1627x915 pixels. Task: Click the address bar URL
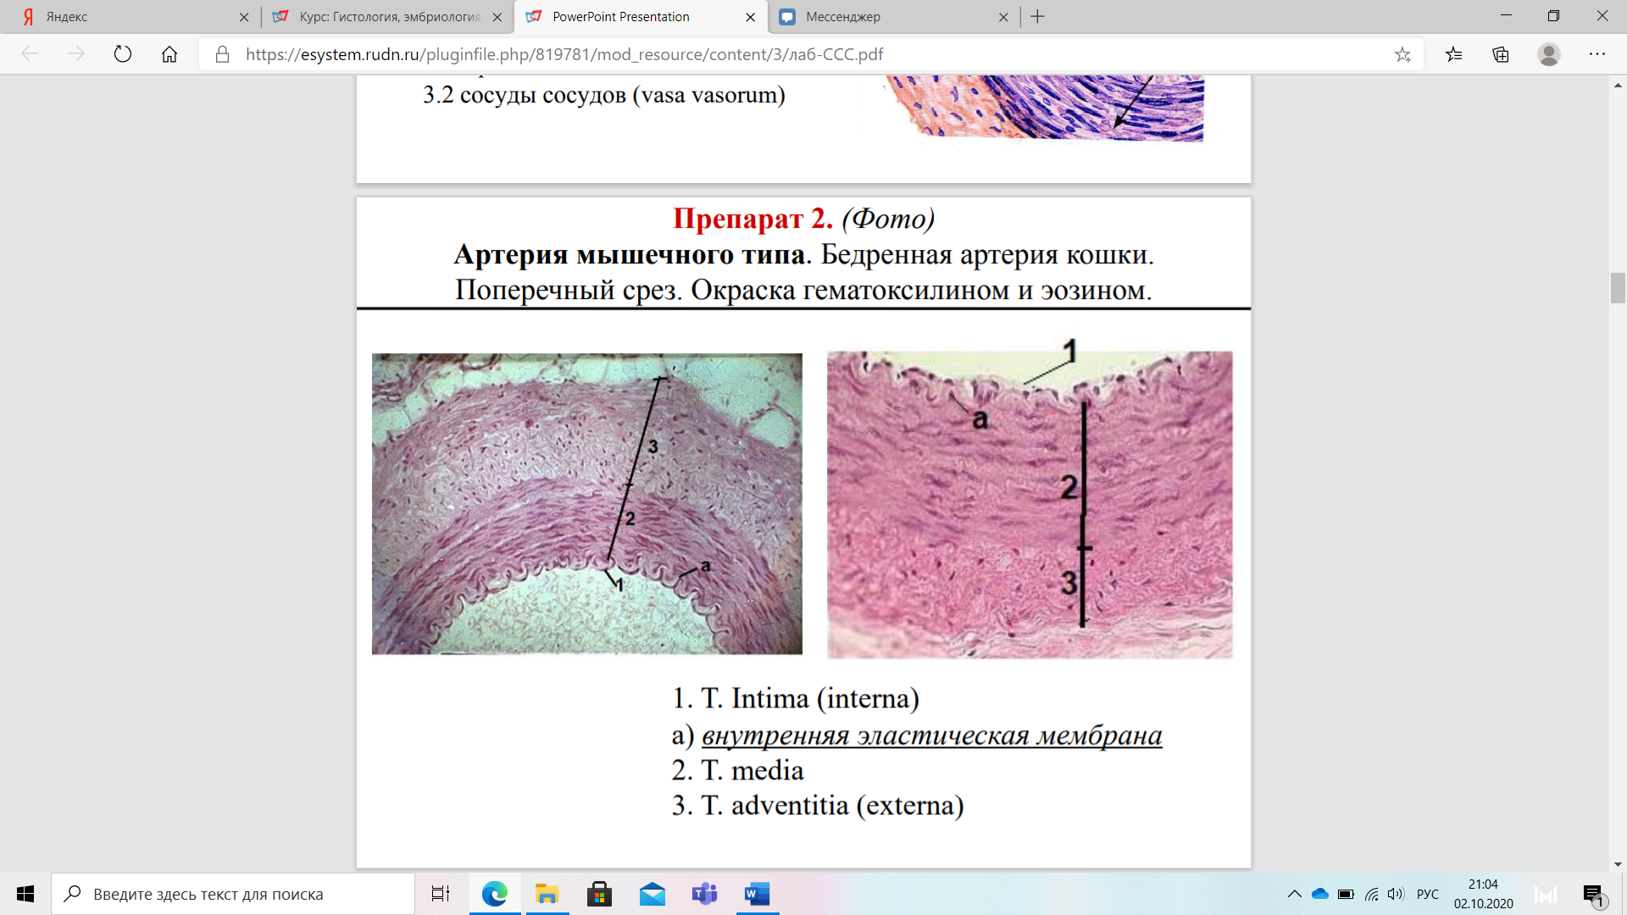coord(564,54)
